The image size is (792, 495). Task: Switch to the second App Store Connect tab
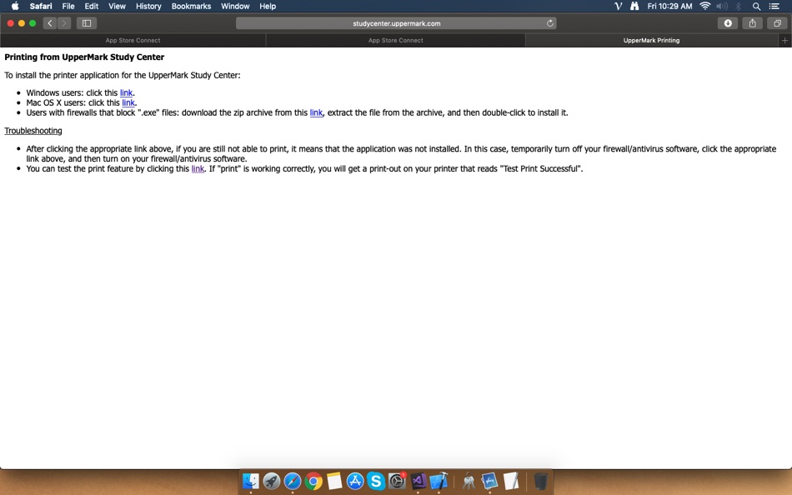coord(395,40)
